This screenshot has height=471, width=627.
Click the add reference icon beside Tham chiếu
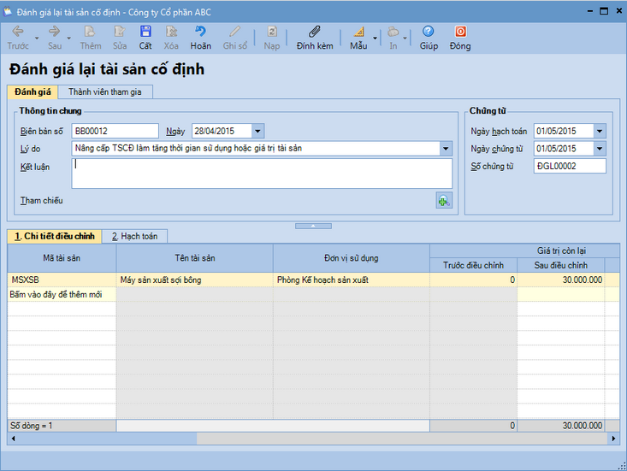coord(444,201)
